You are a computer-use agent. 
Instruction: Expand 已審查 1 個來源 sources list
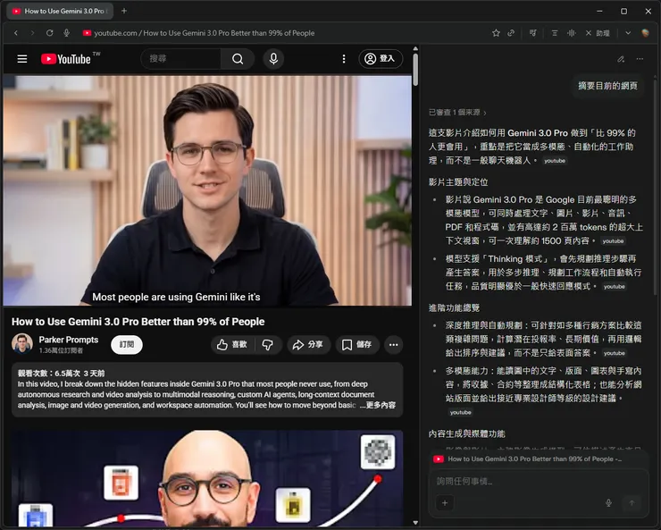tap(457, 113)
